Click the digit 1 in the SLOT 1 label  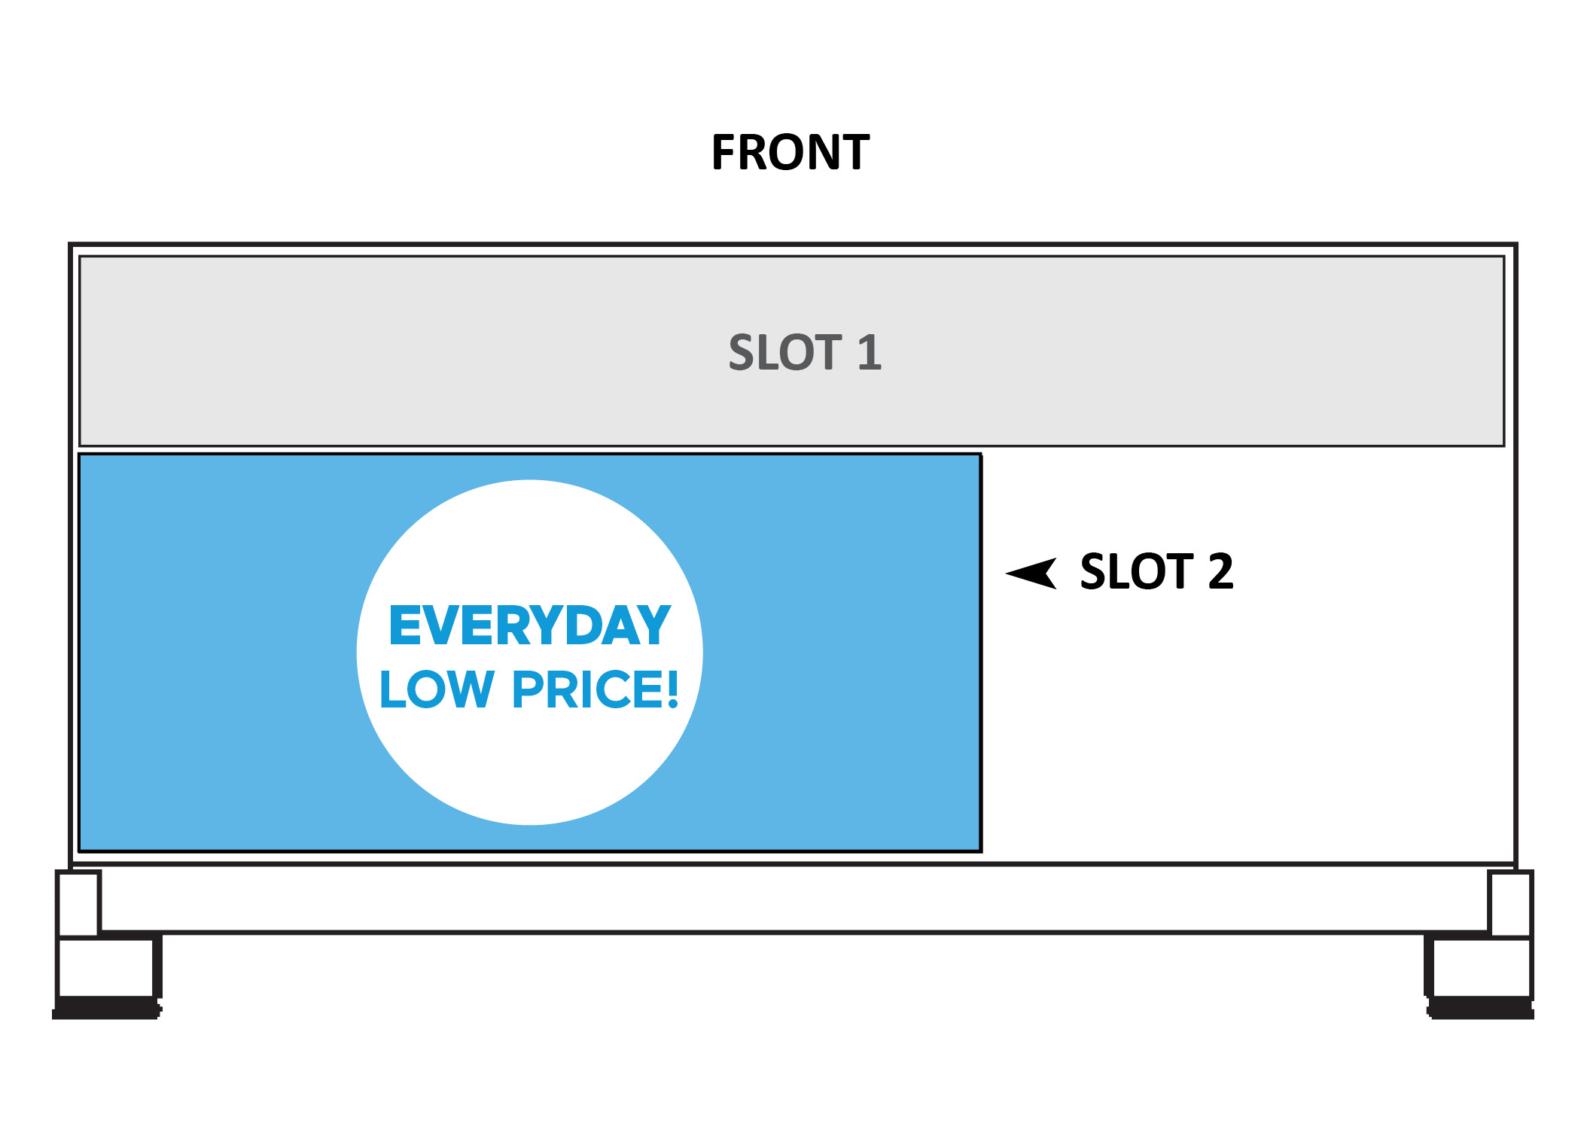coord(869,352)
